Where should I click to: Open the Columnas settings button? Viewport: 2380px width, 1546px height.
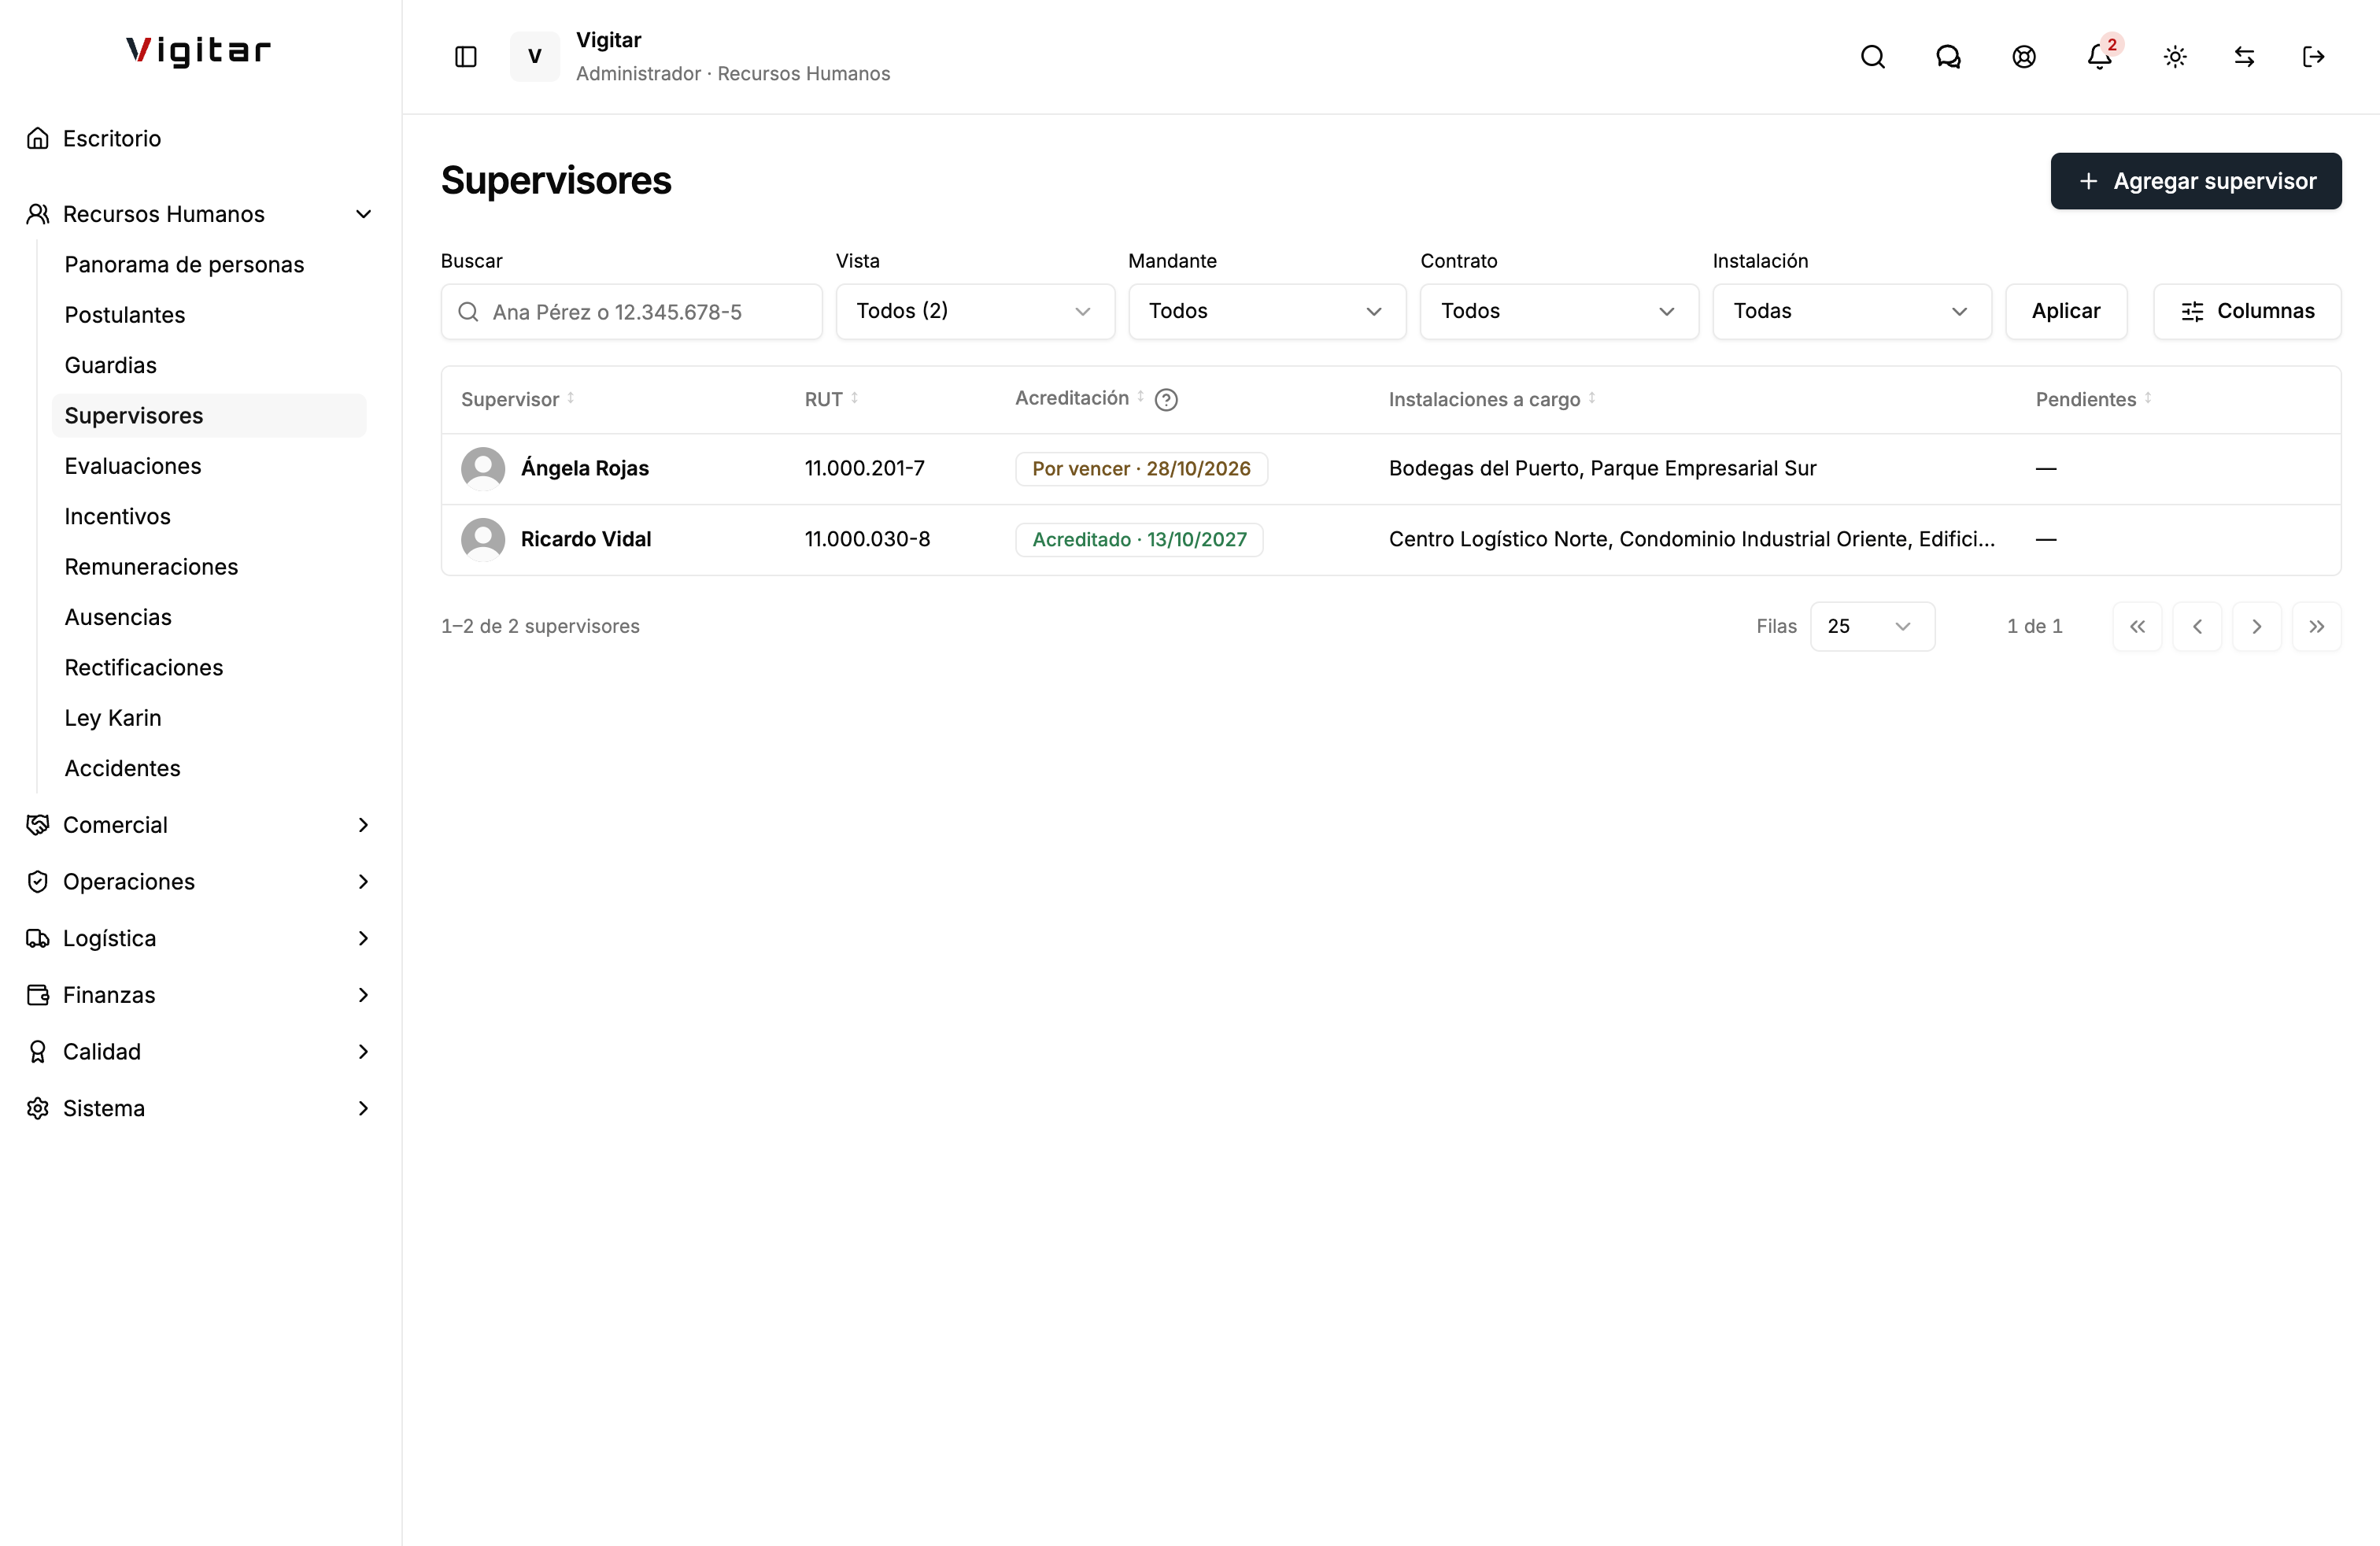point(2247,311)
